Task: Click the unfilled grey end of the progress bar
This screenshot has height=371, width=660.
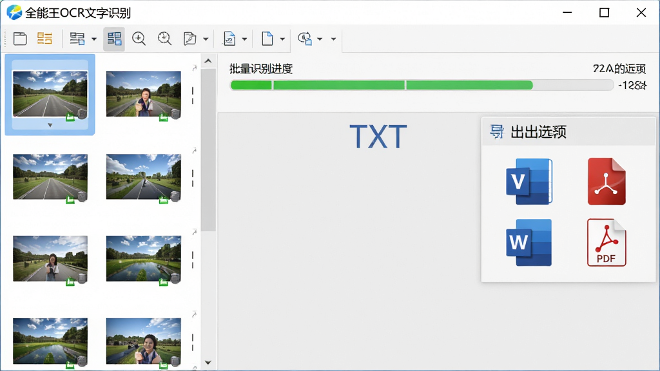Action: [573, 86]
